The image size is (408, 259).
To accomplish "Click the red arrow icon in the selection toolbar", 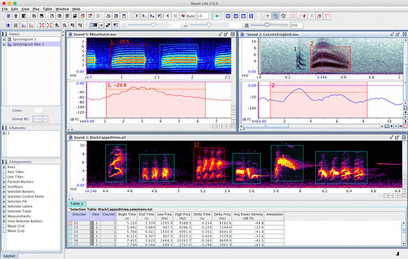I will tap(304, 16).
